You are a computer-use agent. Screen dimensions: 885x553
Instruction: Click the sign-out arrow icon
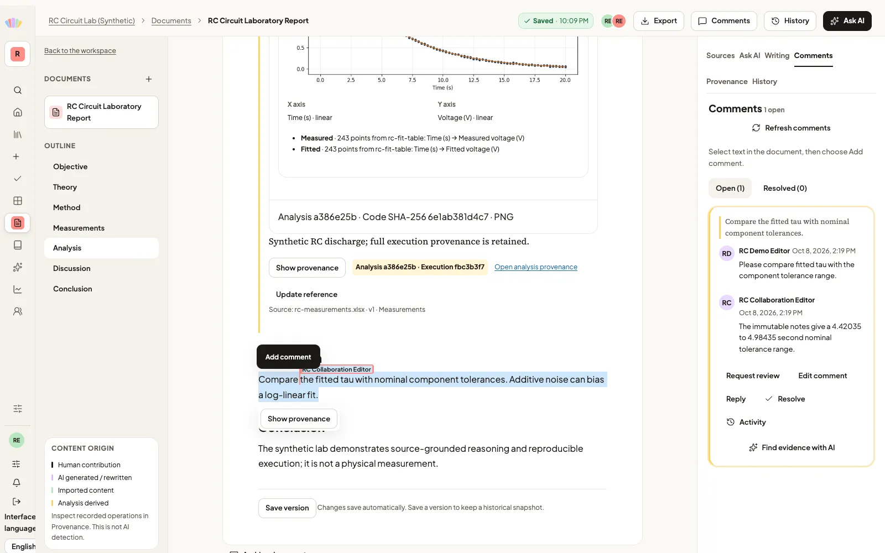pos(17,502)
